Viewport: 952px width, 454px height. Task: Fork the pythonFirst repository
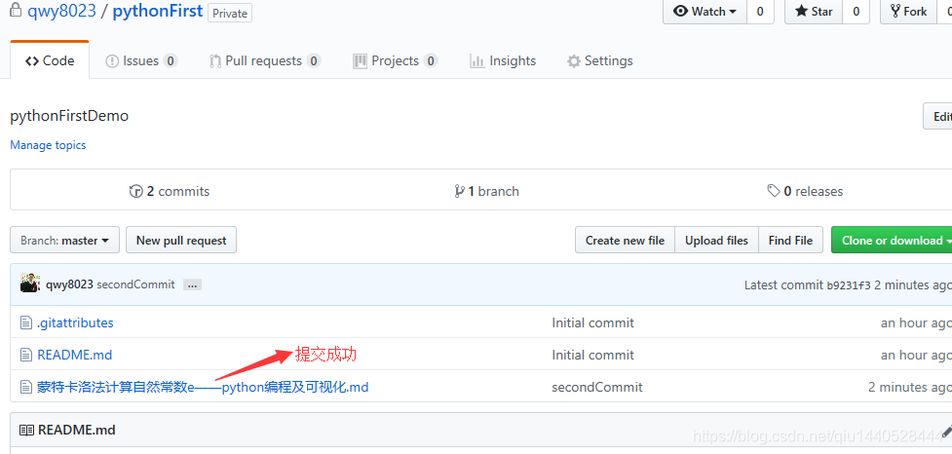click(908, 12)
